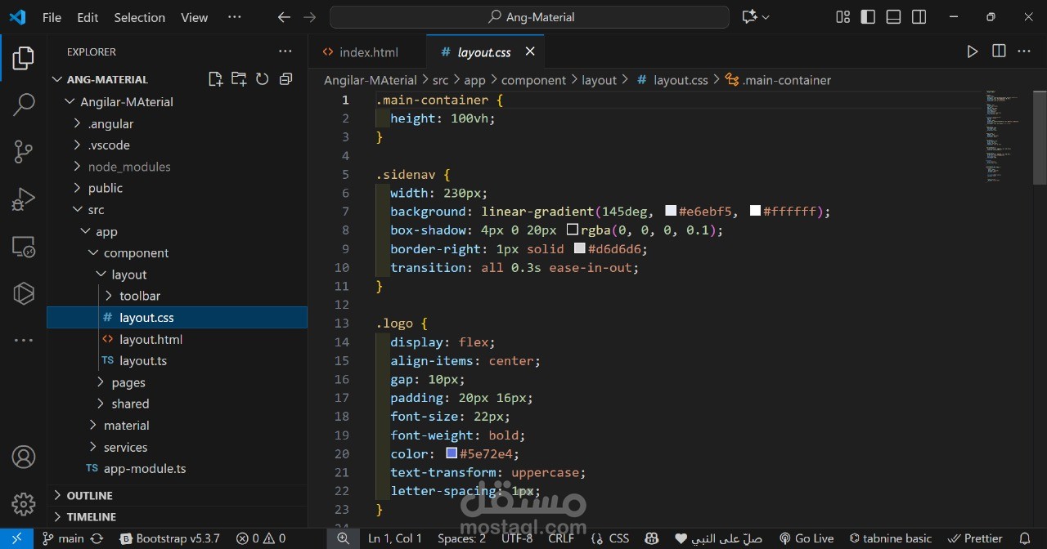
Task: Open the Accounts menu
Action: click(23, 457)
